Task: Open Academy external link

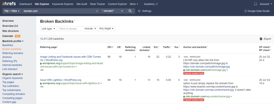Action: (x=151, y=4)
